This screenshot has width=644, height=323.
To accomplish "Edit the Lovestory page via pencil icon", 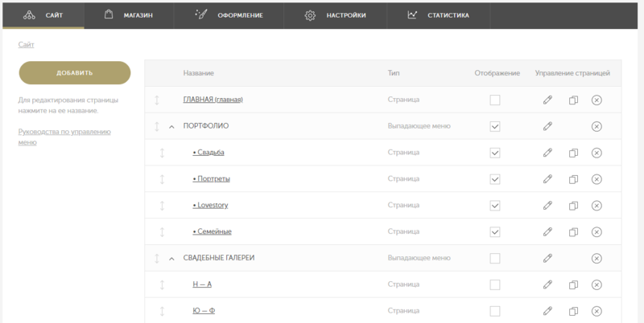I will coord(547,206).
